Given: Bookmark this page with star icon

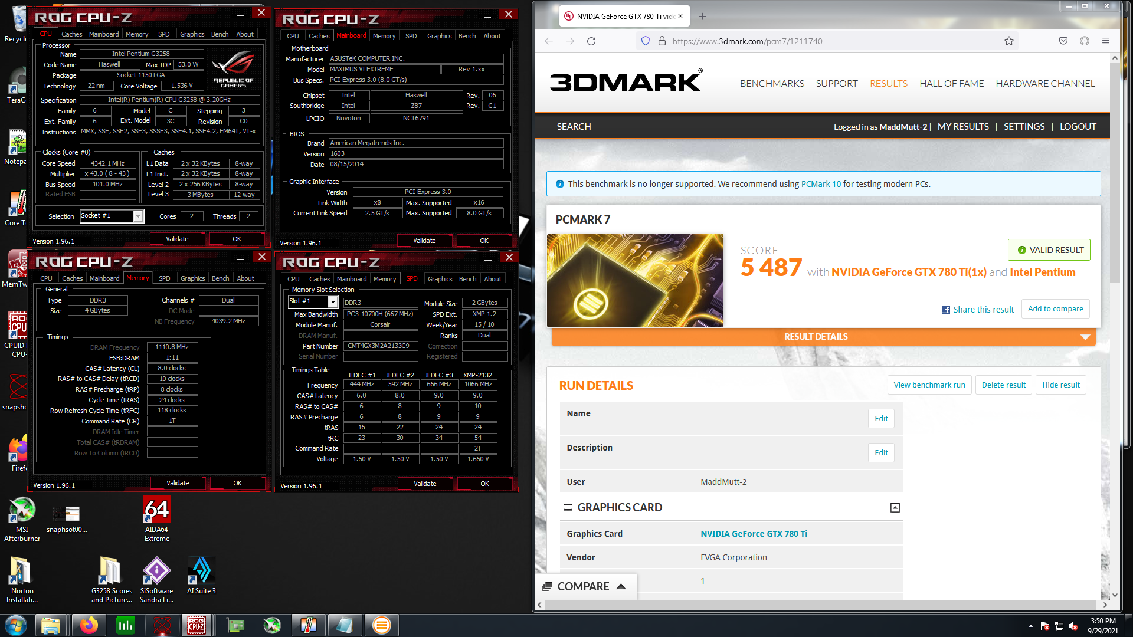Looking at the screenshot, I should pyautogui.click(x=1009, y=41).
